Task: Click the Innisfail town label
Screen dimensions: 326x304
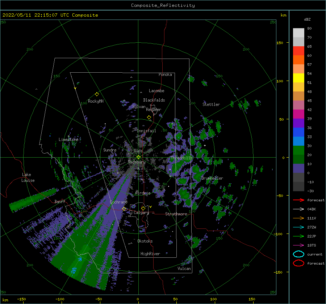Action: pyautogui.click(x=146, y=131)
